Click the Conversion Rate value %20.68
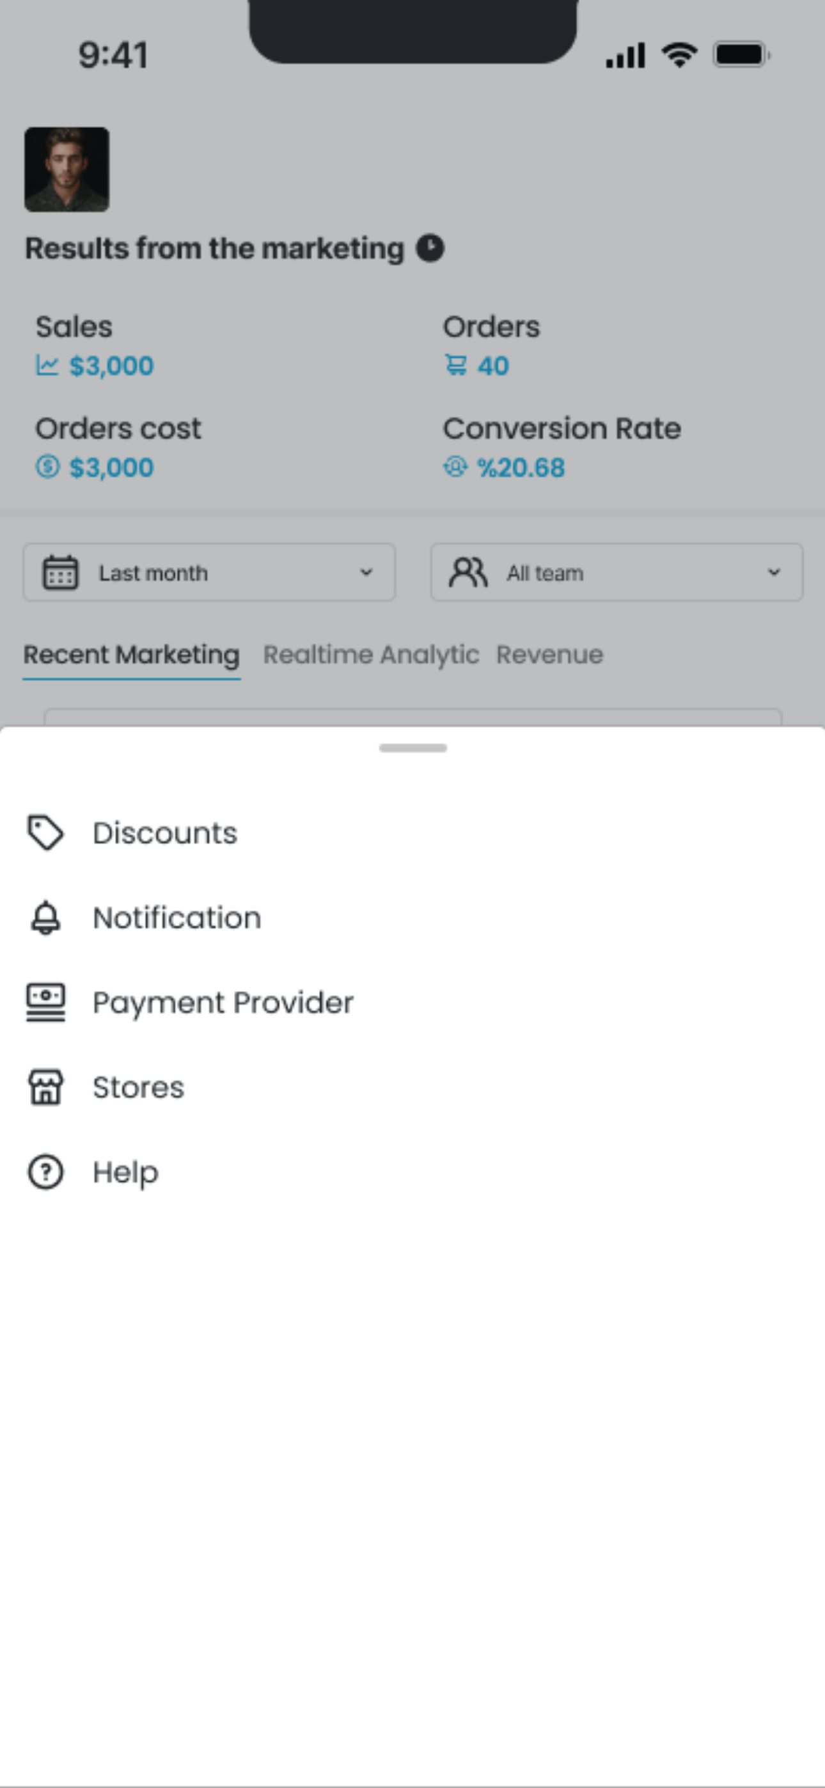 pyautogui.click(x=521, y=467)
